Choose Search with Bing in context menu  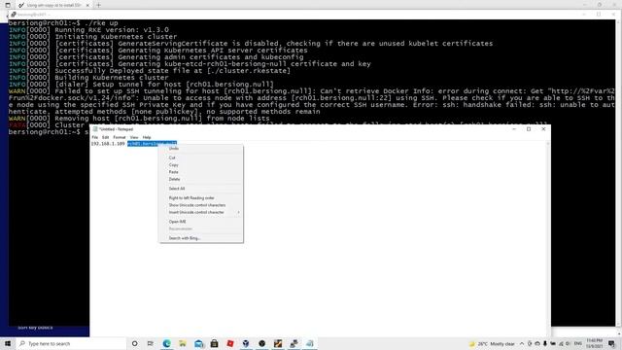[201, 238]
